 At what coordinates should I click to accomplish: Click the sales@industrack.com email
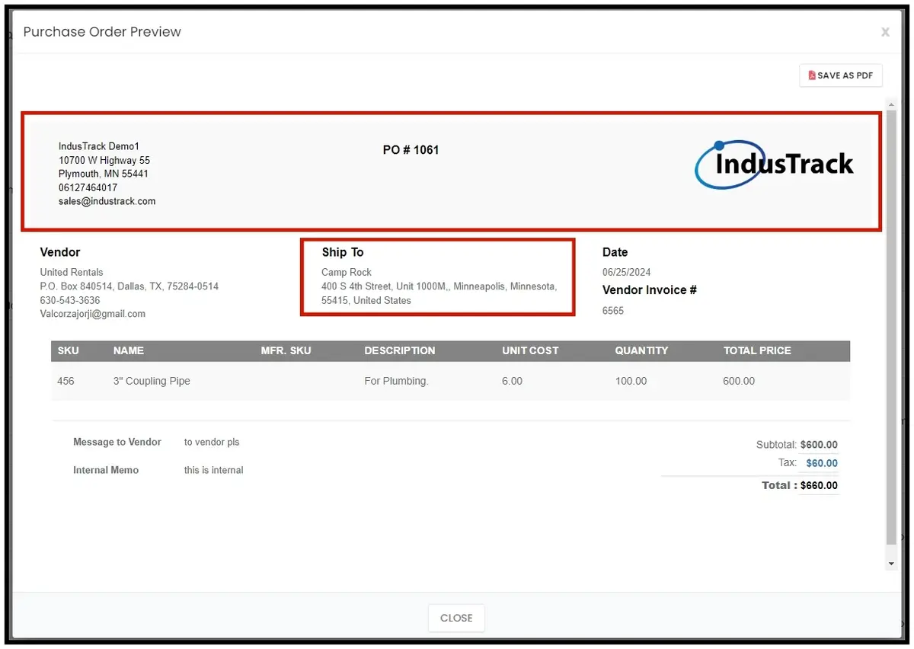107,201
